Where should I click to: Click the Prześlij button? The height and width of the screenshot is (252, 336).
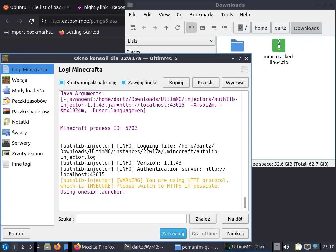206,83
